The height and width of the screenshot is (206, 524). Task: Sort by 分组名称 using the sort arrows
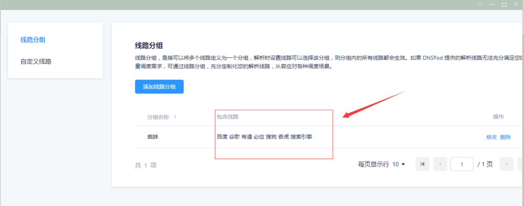175,117
